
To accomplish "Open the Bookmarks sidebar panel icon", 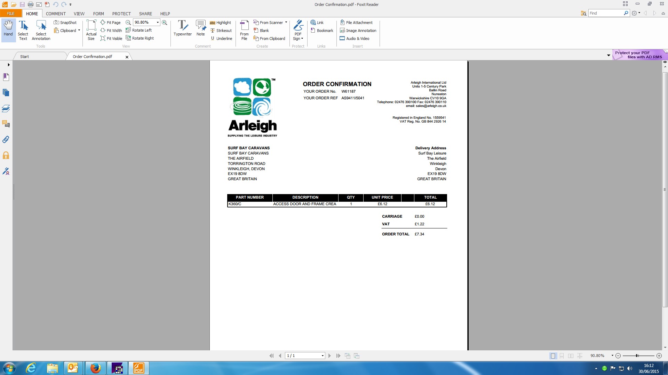I will [6, 77].
